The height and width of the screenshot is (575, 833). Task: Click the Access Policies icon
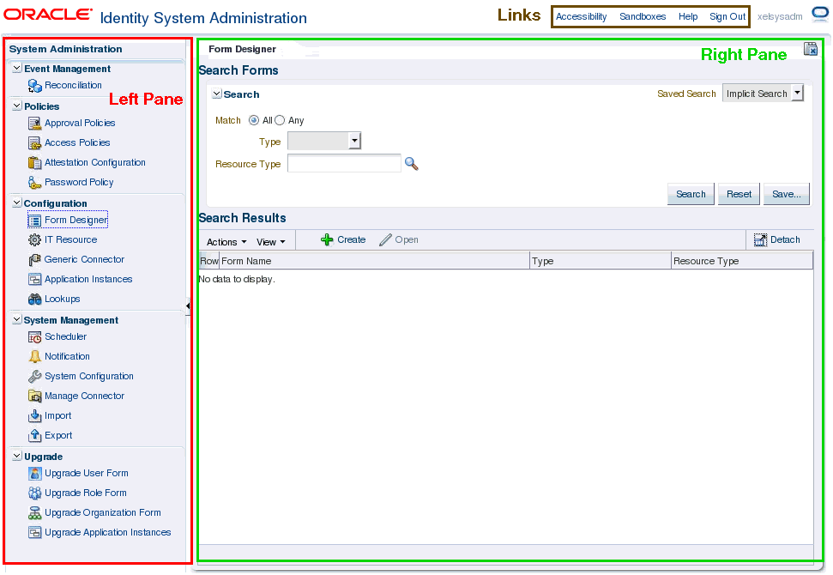(34, 143)
